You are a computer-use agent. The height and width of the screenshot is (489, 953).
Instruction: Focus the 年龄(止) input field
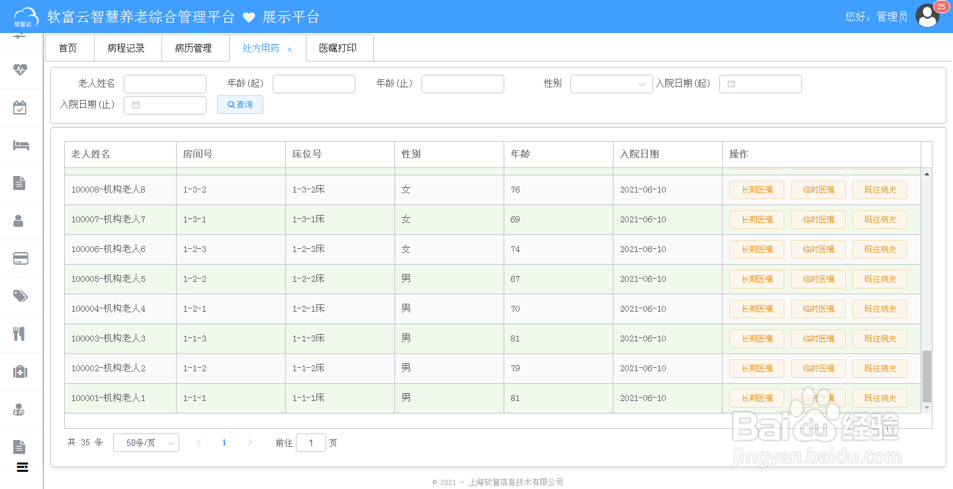point(463,84)
